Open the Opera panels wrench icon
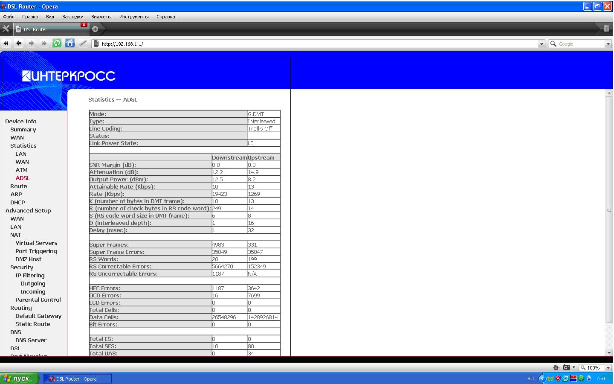This screenshot has width=614, height=384. (x=6, y=29)
